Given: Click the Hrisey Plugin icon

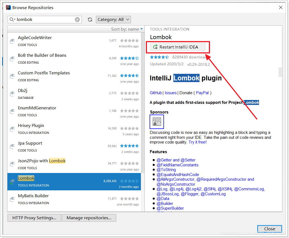Looking at the screenshot, I should [x=12, y=129].
